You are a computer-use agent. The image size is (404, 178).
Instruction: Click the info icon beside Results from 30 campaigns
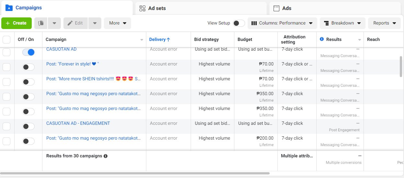click(x=106, y=156)
